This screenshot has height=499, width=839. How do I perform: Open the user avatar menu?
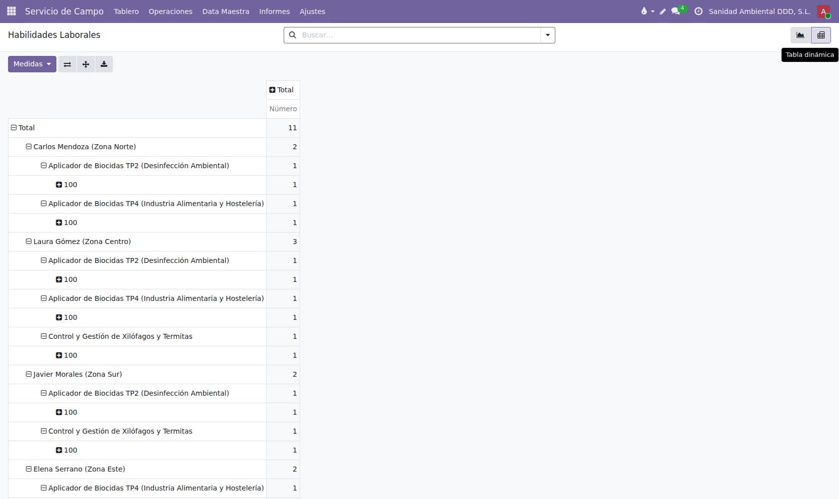point(824,11)
